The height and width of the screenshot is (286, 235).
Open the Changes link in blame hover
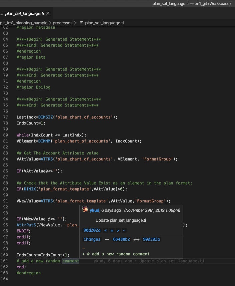[x=92, y=239]
